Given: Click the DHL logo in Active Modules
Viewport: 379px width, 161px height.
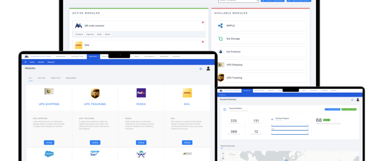Looking at the screenshot, I should tap(79, 45).
